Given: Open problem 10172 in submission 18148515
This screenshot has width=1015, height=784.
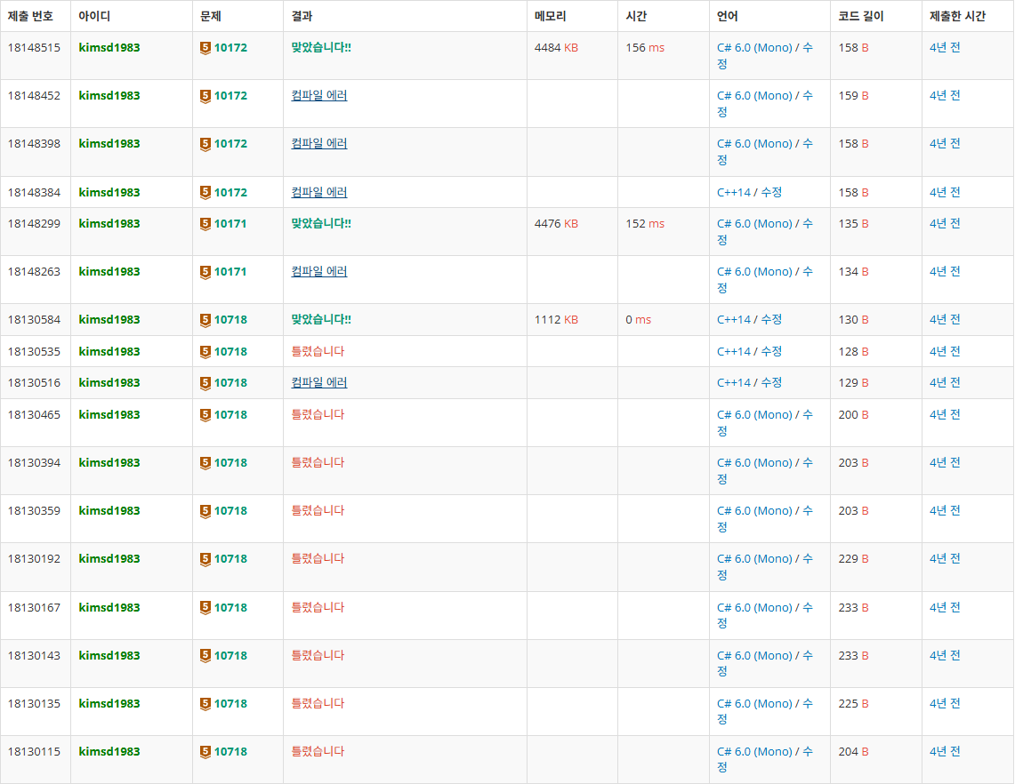Looking at the screenshot, I should (x=230, y=48).
